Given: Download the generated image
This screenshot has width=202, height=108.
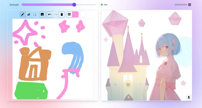Looking at the screenshot, I should [189, 97].
